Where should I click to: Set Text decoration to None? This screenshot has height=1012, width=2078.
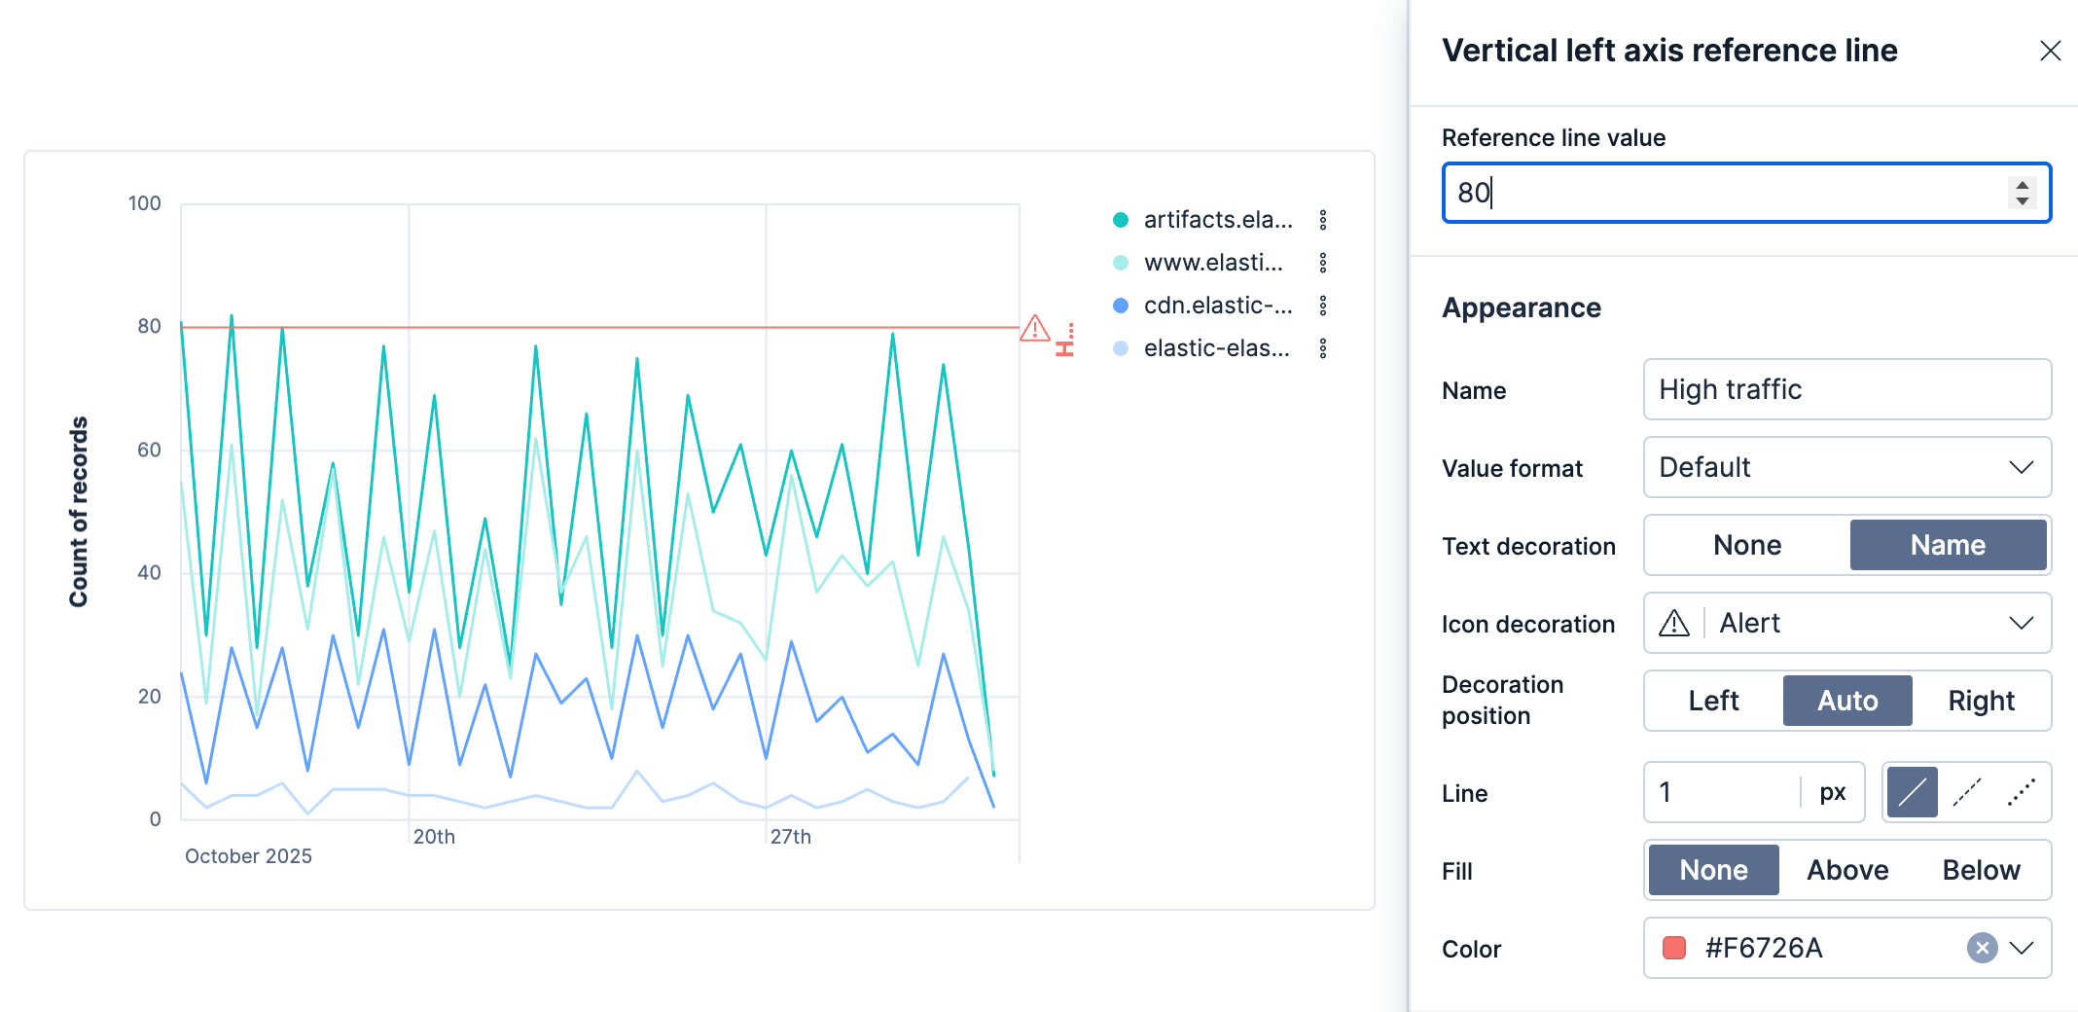(x=1746, y=545)
